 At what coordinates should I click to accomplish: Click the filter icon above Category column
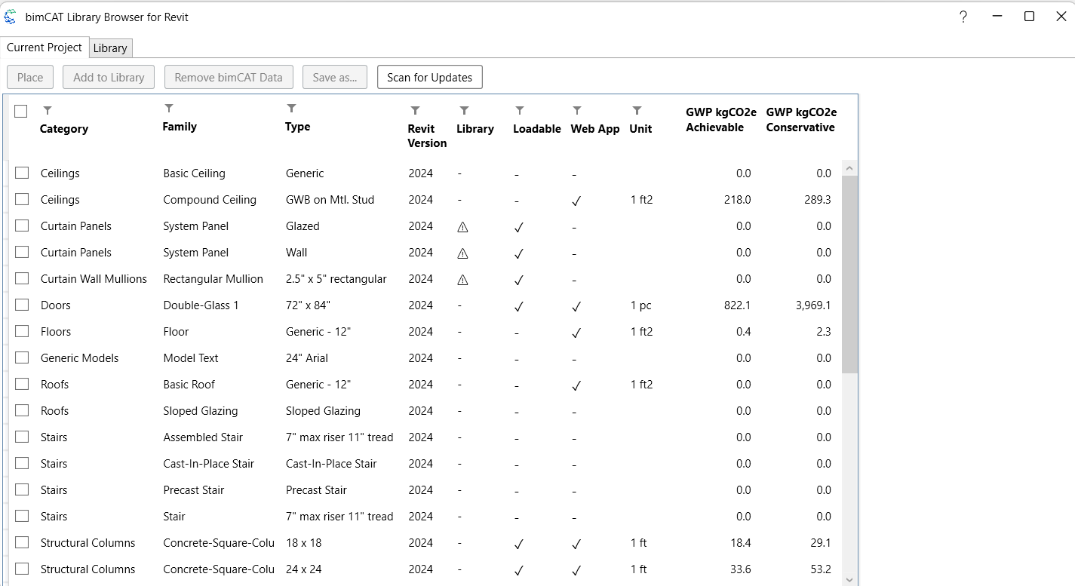(x=48, y=111)
